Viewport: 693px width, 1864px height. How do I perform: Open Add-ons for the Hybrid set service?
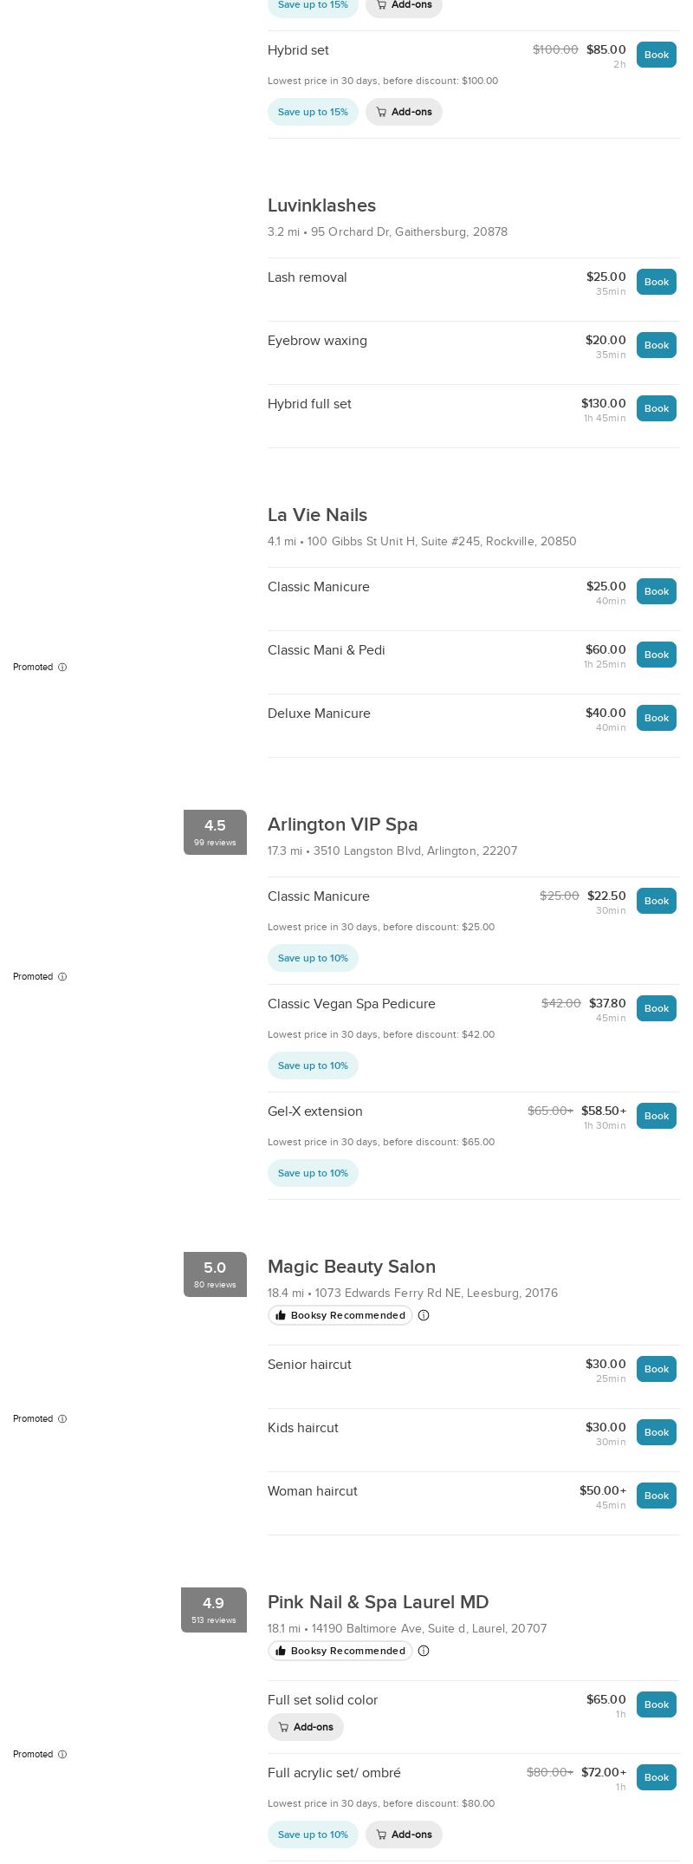coord(404,112)
